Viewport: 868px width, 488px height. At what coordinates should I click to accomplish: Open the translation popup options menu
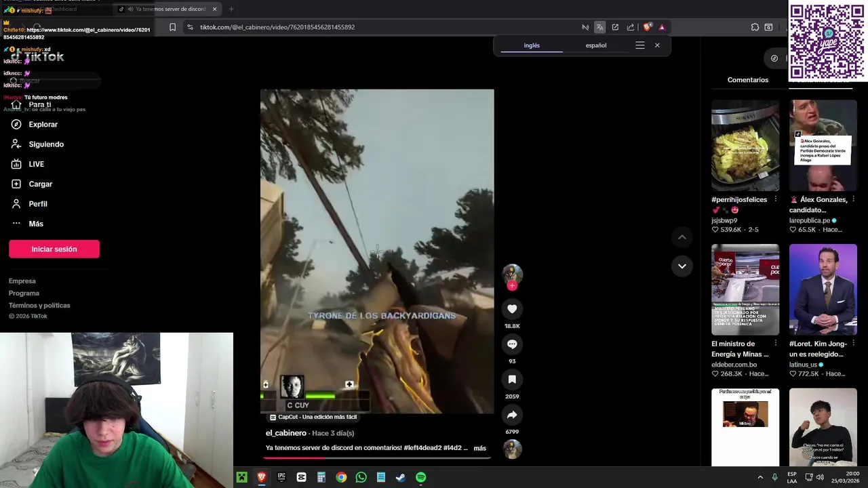639,45
